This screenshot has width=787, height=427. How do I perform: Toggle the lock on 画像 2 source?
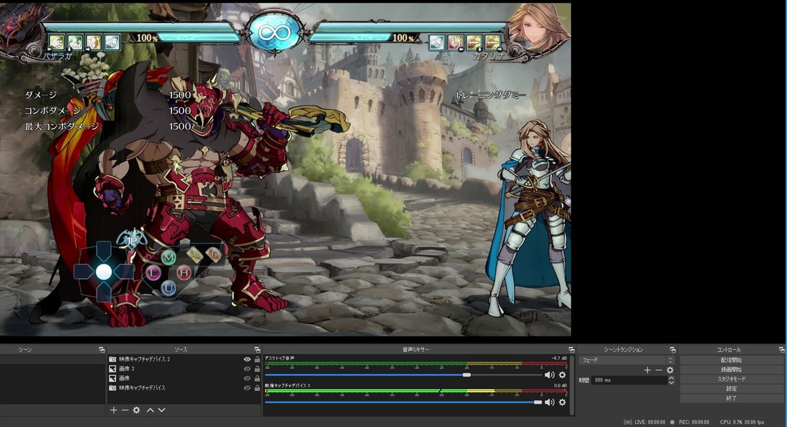(x=257, y=369)
